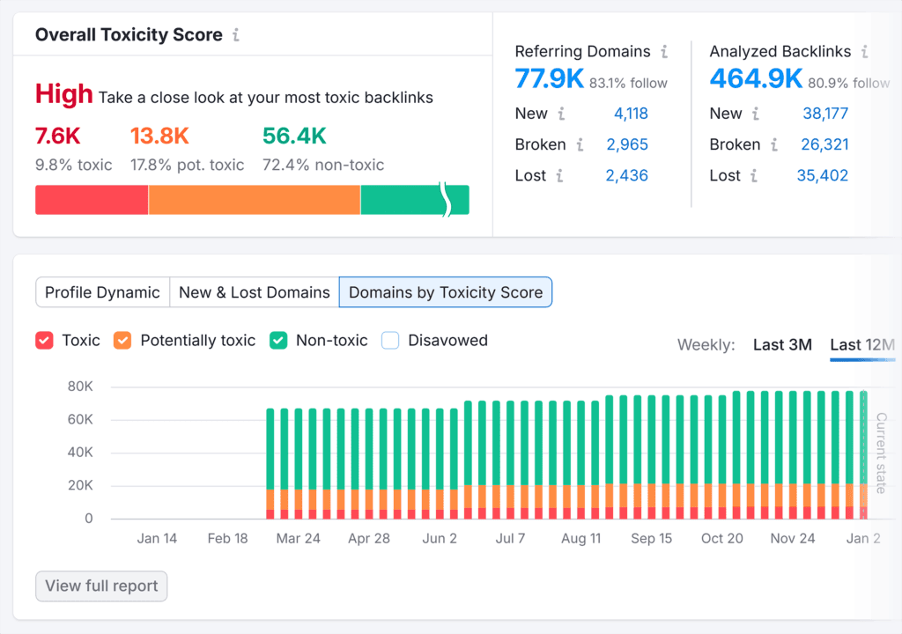
Task: Click info icon beside Referring Domains New
Action: pos(561,114)
